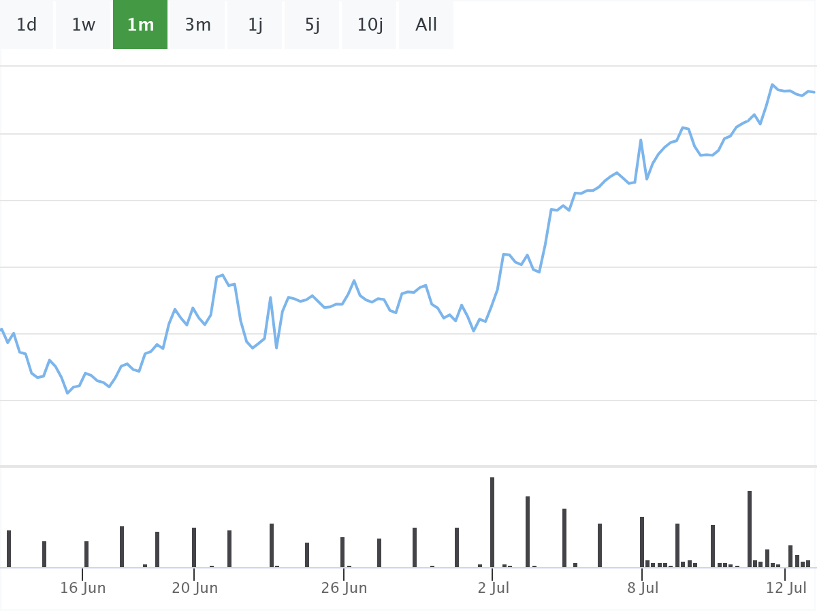The image size is (817, 612).
Task: Choose the 1j range option
Action: (255, 25)
